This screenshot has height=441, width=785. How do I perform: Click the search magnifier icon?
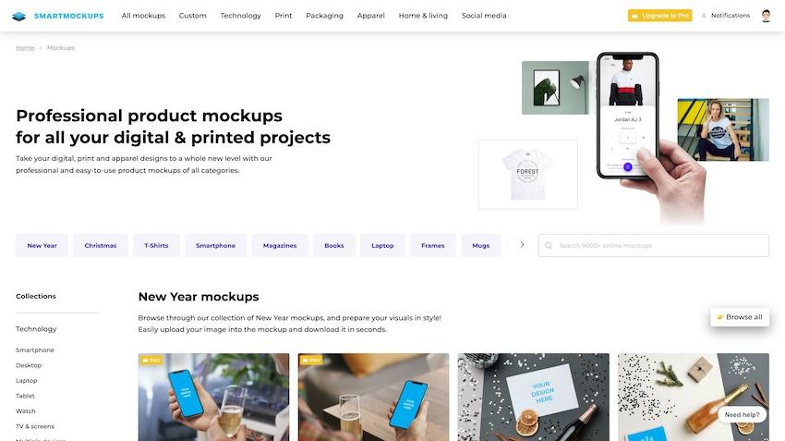549,246
